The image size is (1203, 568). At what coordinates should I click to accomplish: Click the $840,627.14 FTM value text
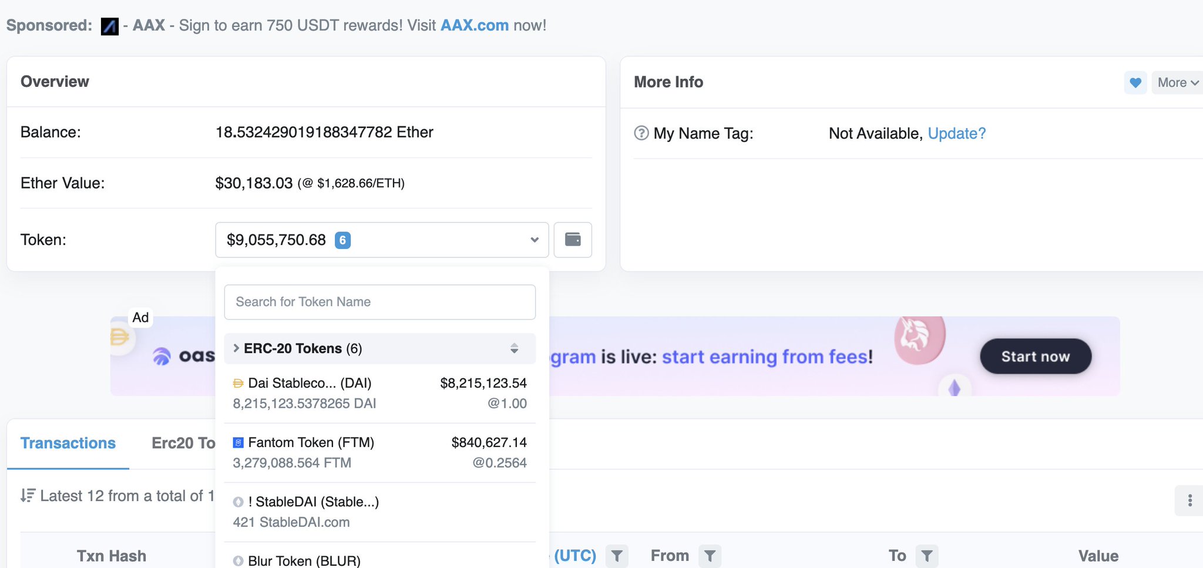[x=489, y=442]
